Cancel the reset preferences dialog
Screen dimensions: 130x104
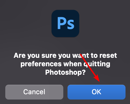coord(34,92)
